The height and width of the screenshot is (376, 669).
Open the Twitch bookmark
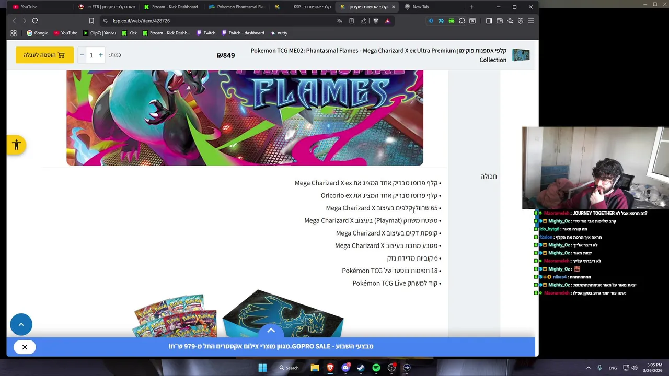click(206, 33)
